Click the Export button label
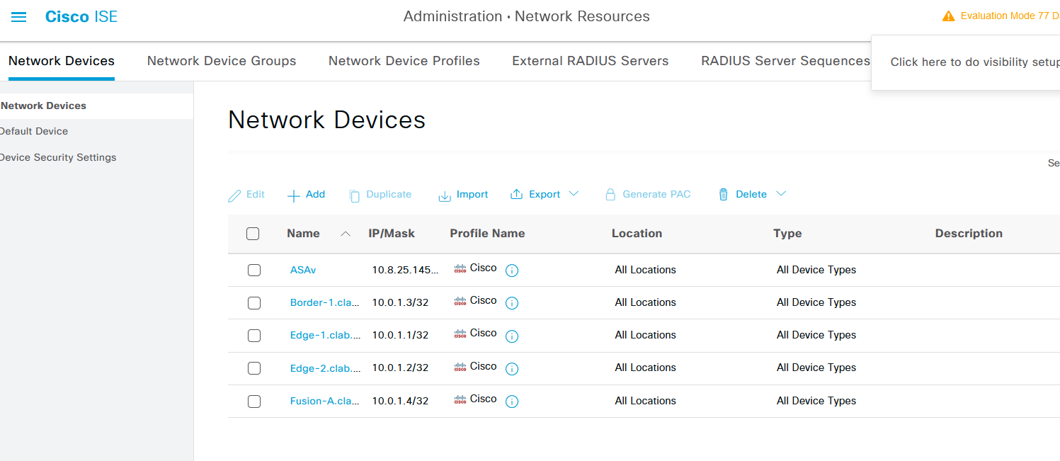The image size is (1060, 461). pyautogui.click(x=545, y=194)
